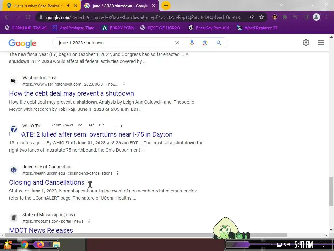Click the WHIO TV 7 logo
Screen dimensions: 334x251
[14, 129]
